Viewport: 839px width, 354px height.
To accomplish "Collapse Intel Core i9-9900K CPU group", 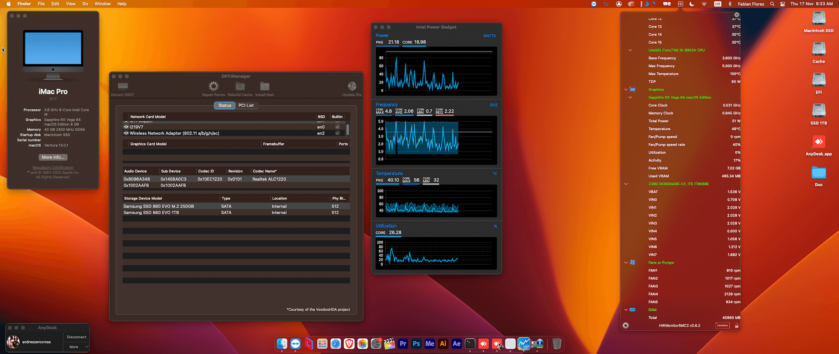I will (630, 50).
